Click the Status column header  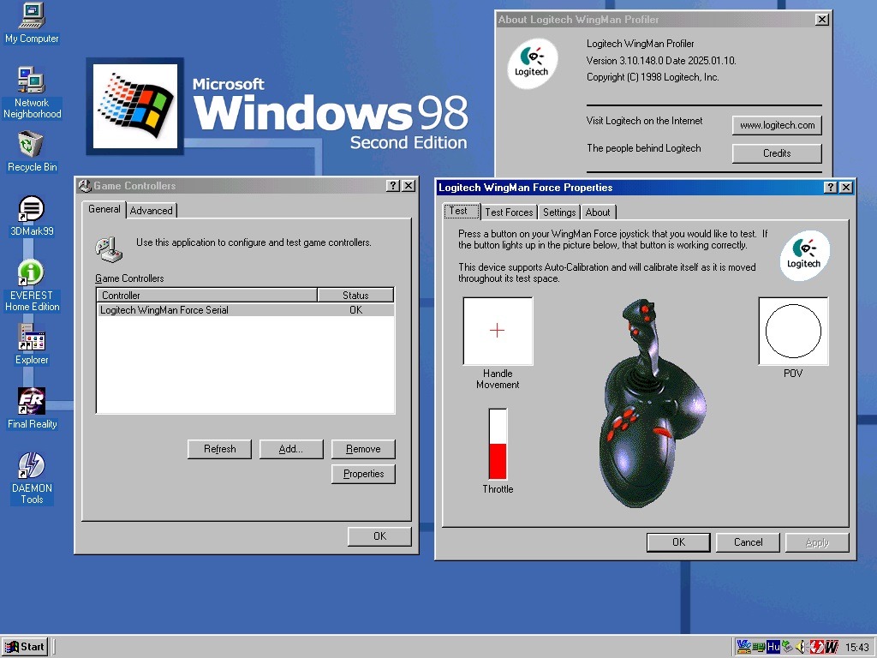click(355, 295)
